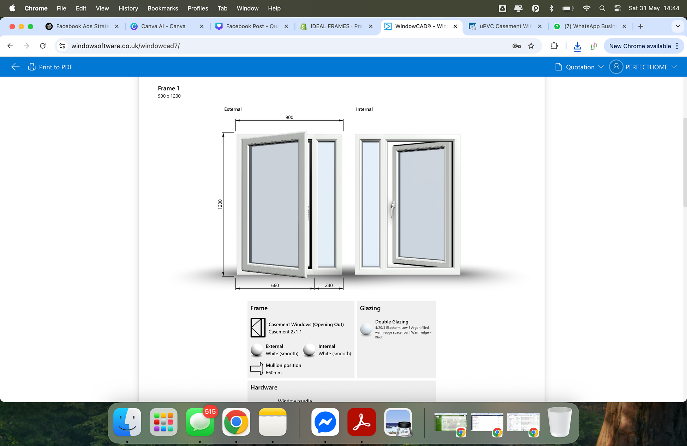The image size is (687, 446).
Task: Open Adobe Acrobat from the dock
Action: point(361,422)
